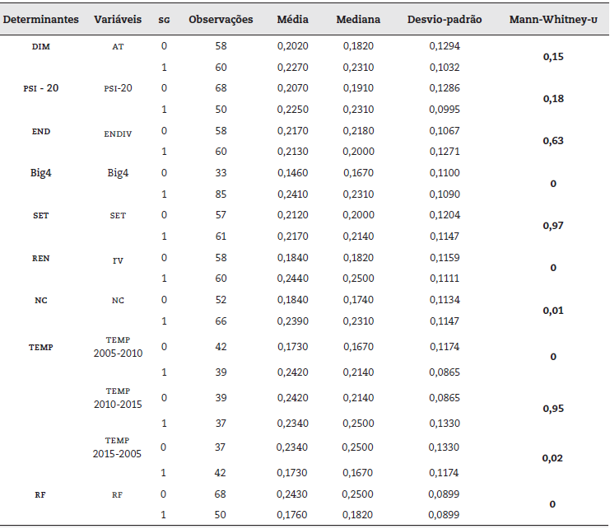The width and height of the screenshot is (610, 529).
Task: Select the Mann-Whitney value 0,95
Action: [553, 407]
